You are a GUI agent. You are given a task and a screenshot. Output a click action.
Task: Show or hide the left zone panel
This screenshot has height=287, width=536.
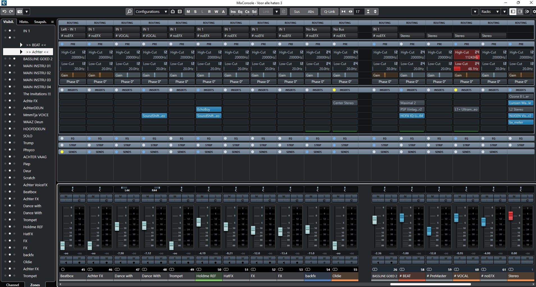(513, 11)
